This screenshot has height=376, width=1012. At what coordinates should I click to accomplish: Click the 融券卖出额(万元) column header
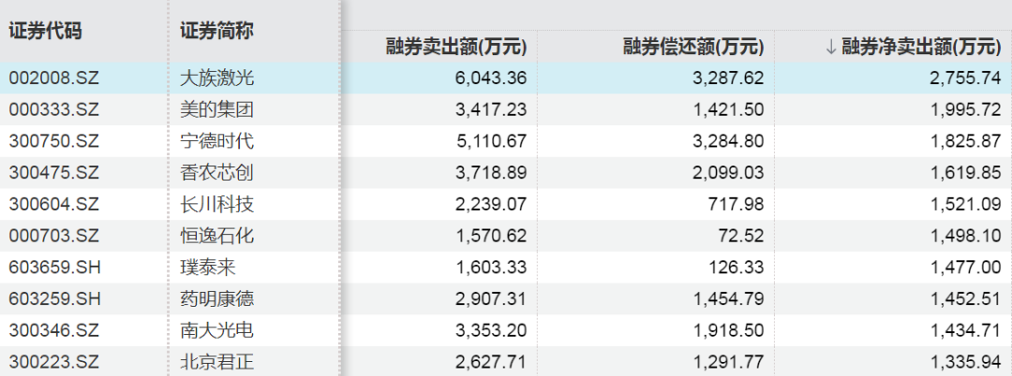(x=456, y=47)
